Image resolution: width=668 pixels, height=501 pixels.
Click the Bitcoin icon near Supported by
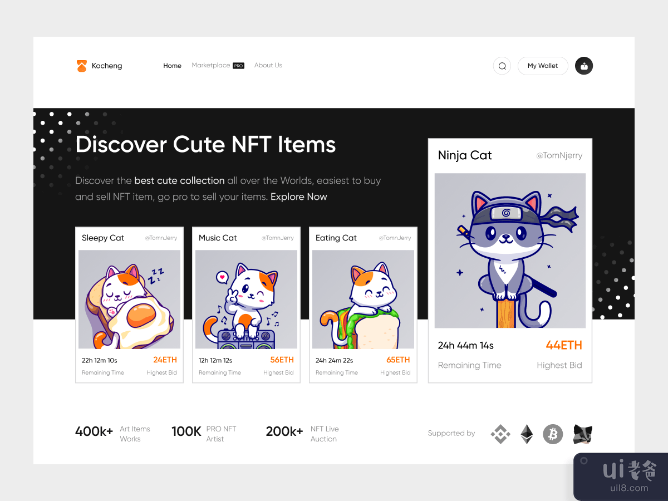tap(552, 434)
